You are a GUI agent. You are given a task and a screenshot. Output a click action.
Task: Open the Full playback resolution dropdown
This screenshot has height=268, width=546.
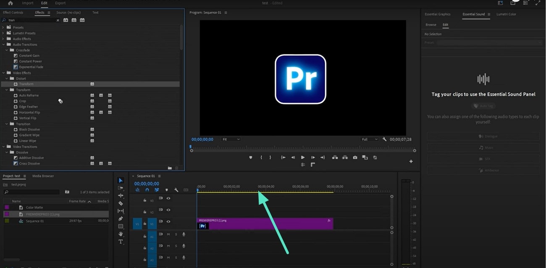tap(370, 139)
